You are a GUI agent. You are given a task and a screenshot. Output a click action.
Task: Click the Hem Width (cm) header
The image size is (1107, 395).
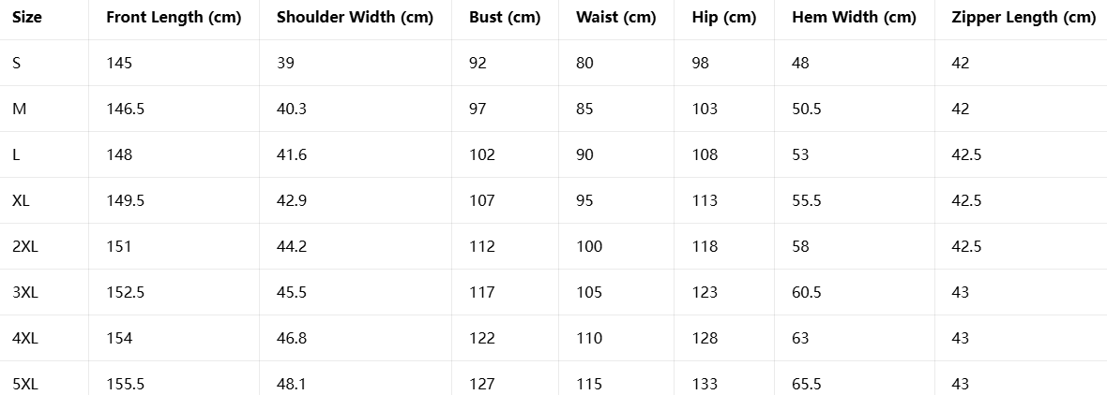click(855, 18)
